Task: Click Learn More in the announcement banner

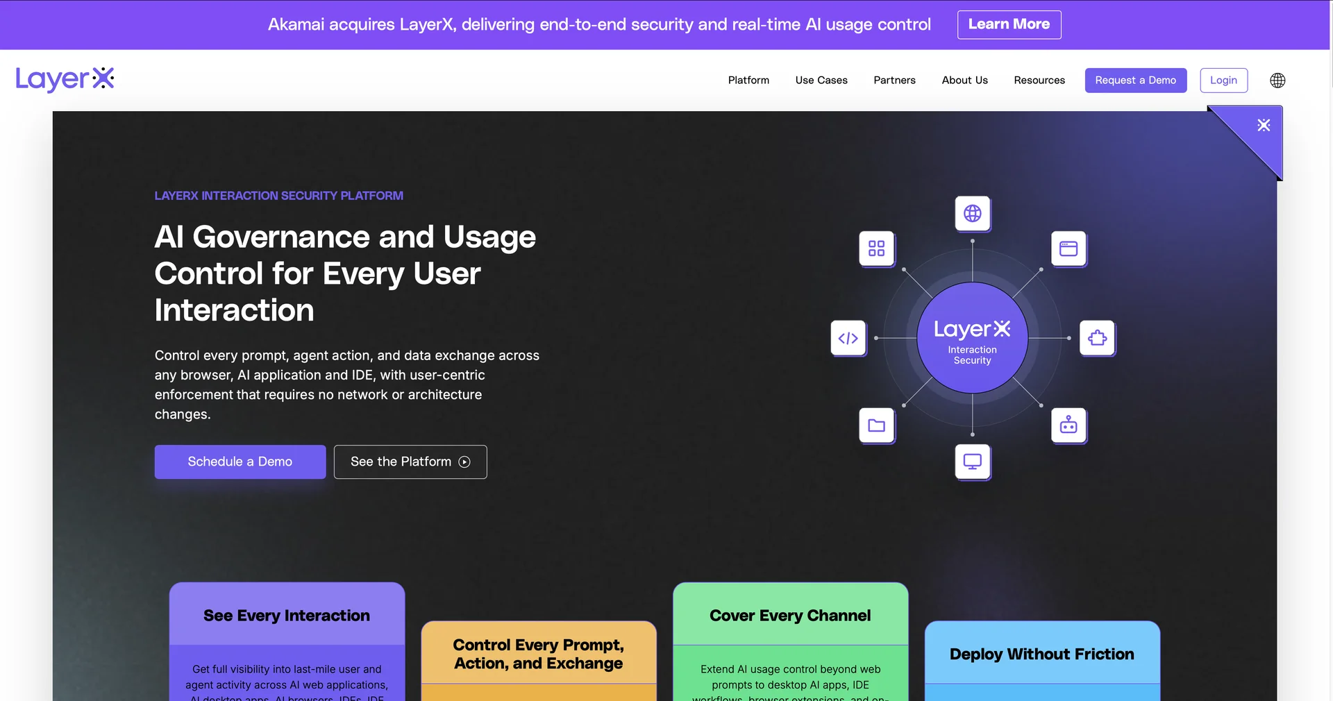Action: coord(1009,24)
